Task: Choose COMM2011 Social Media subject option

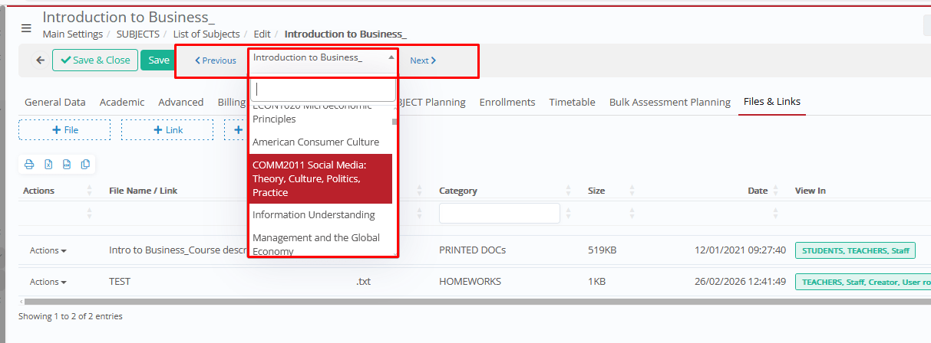Action: tap(320, 178)
